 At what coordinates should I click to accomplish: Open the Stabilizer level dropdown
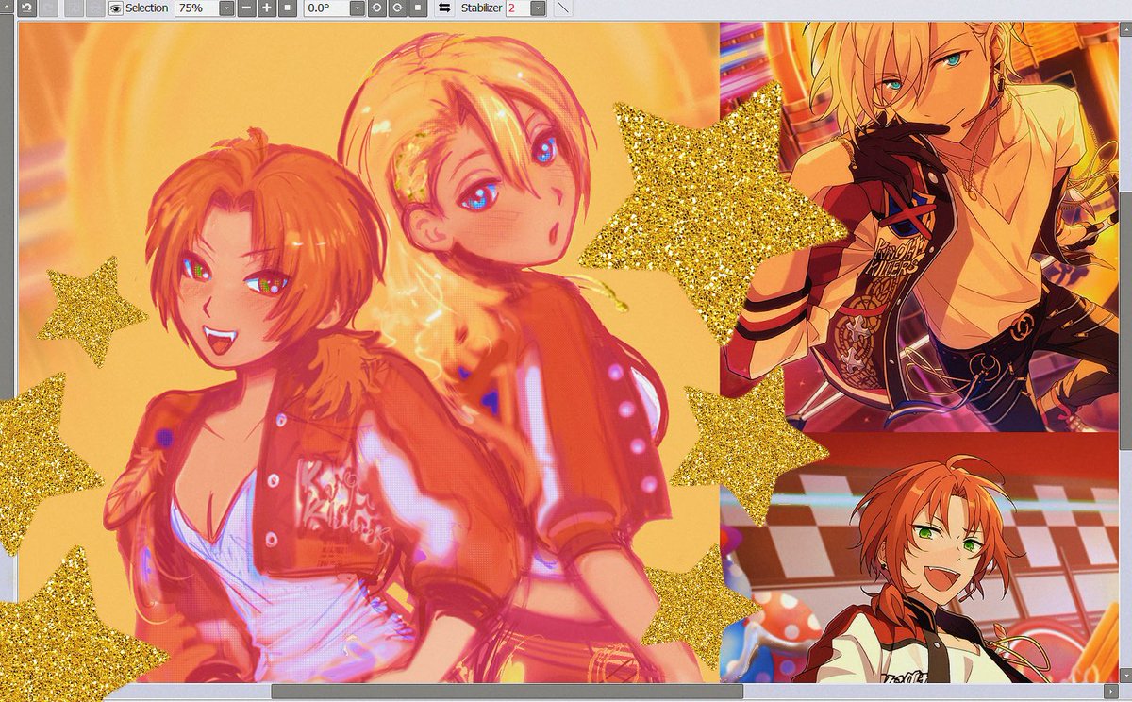click(538, 8)
